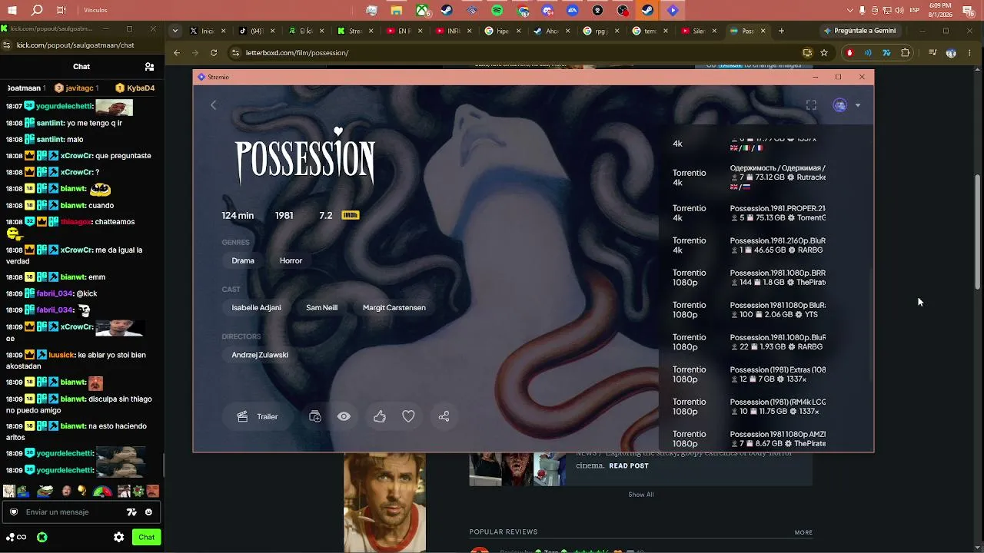Open MORE popular reviews on Letterboxd

coord(803,532)
